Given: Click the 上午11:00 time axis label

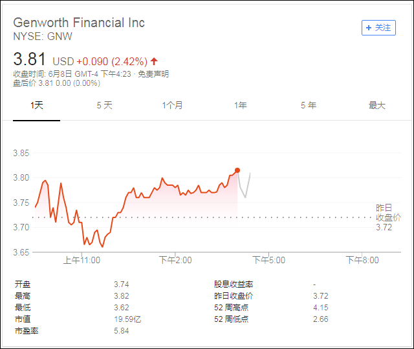Looking at the screenshot, I should click(x=82, y=260).
